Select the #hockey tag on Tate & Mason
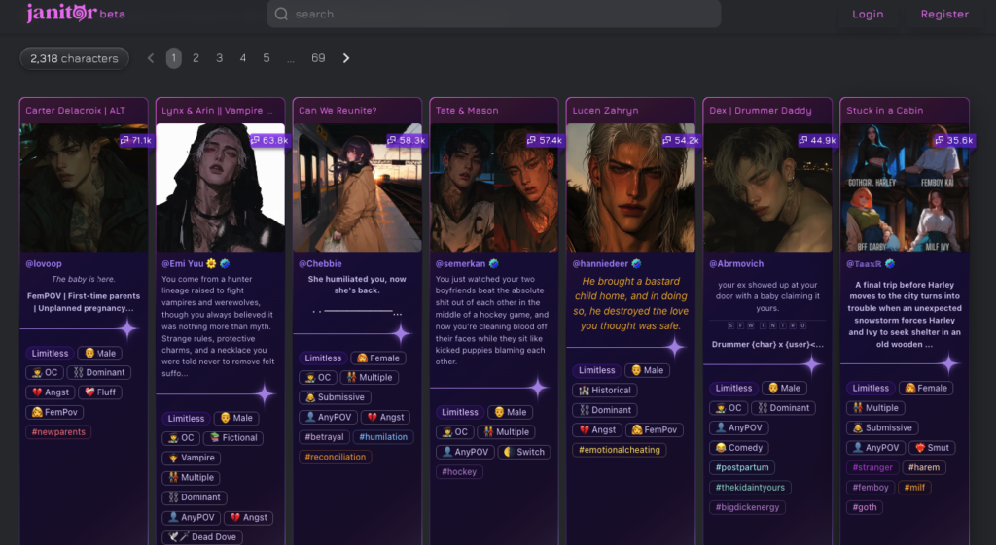This screenshot has height=545, width=996. pos(459,471)
